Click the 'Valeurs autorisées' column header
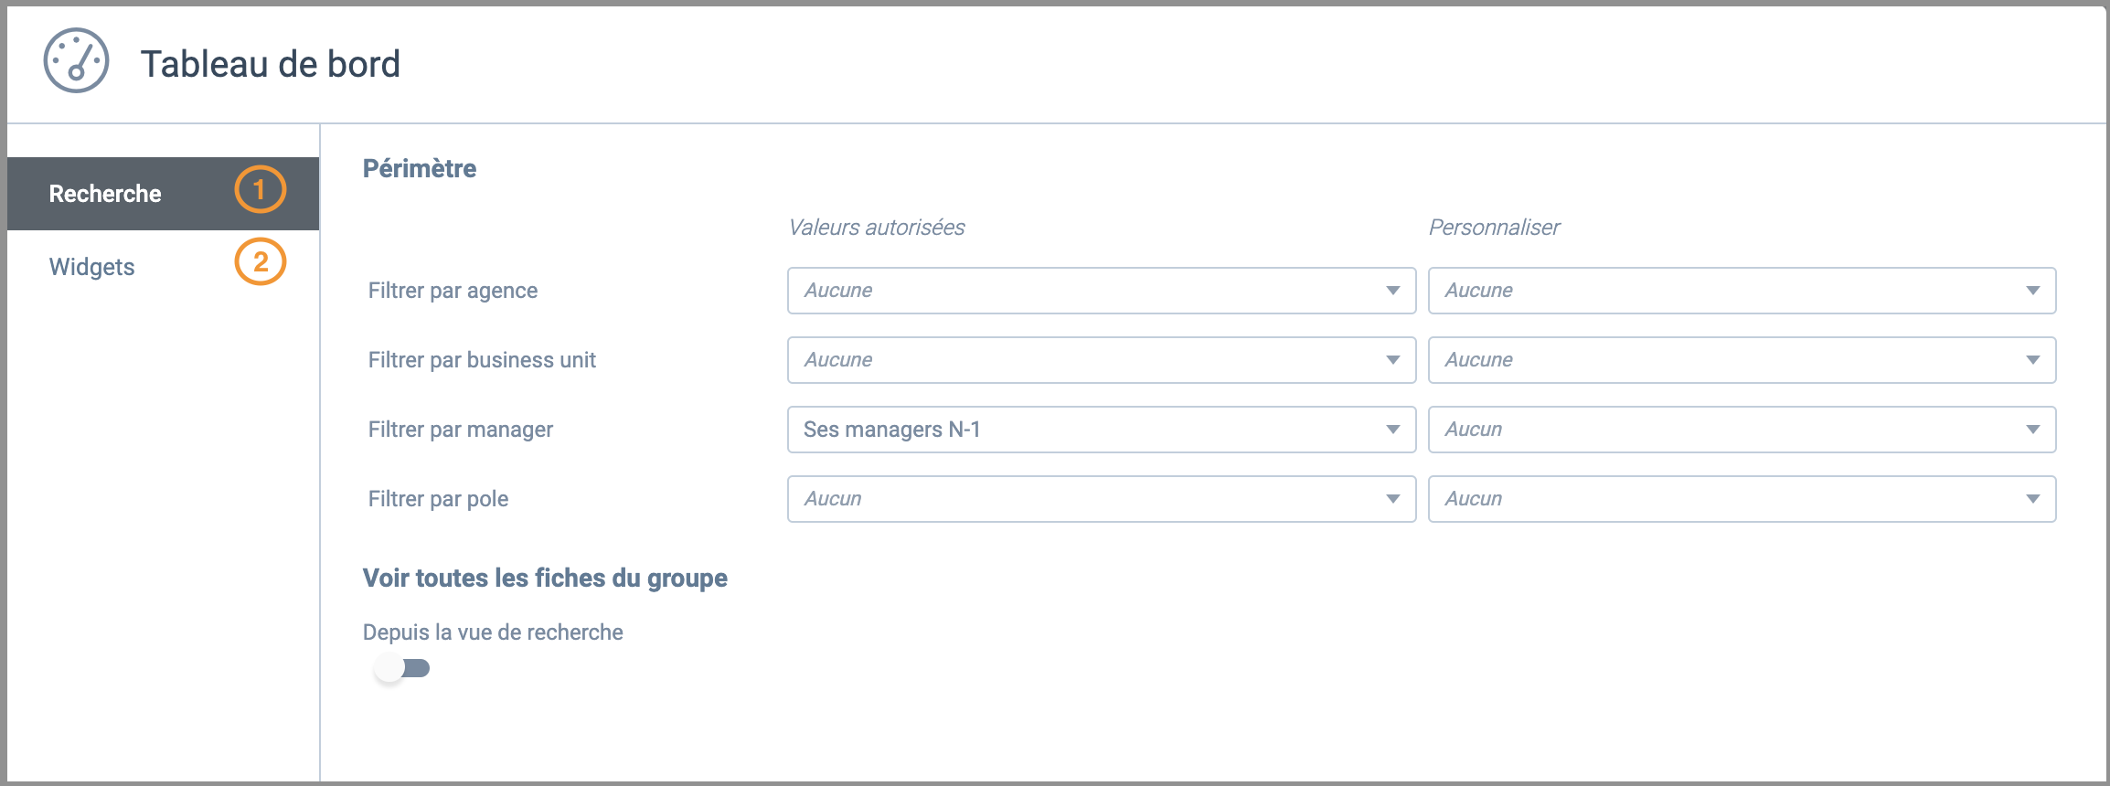This screenshot has height=786, width=2110. tap(877, 228)
